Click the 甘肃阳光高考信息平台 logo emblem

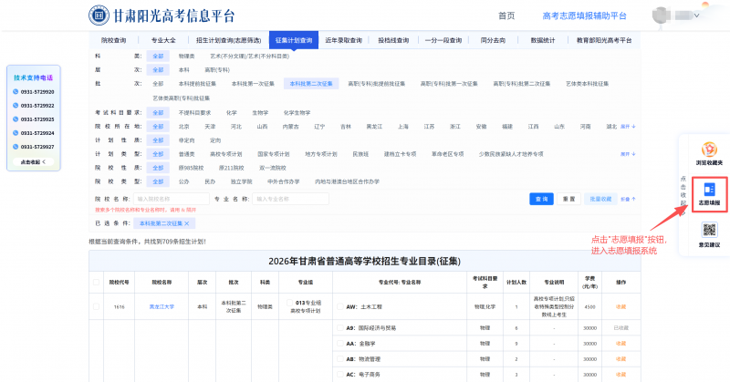99,15
